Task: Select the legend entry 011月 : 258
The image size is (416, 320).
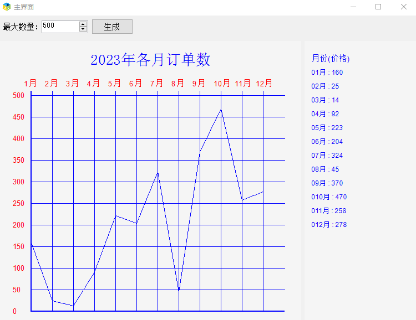Action: coord(329,210)
